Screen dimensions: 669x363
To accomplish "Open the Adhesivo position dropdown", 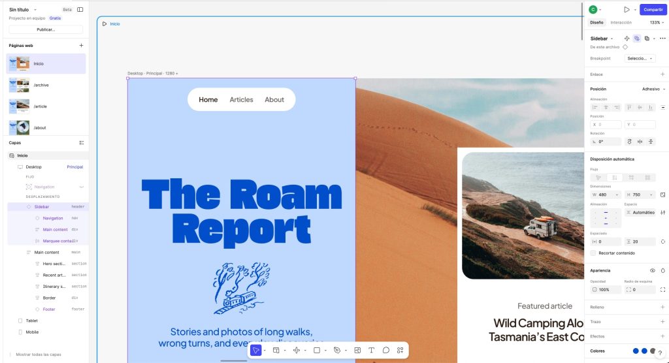I will pos(653,89).
